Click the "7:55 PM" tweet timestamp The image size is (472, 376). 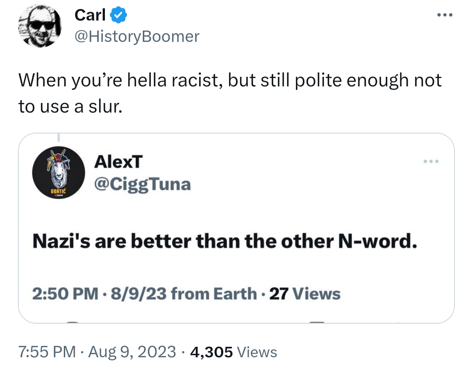pos(47,352)
